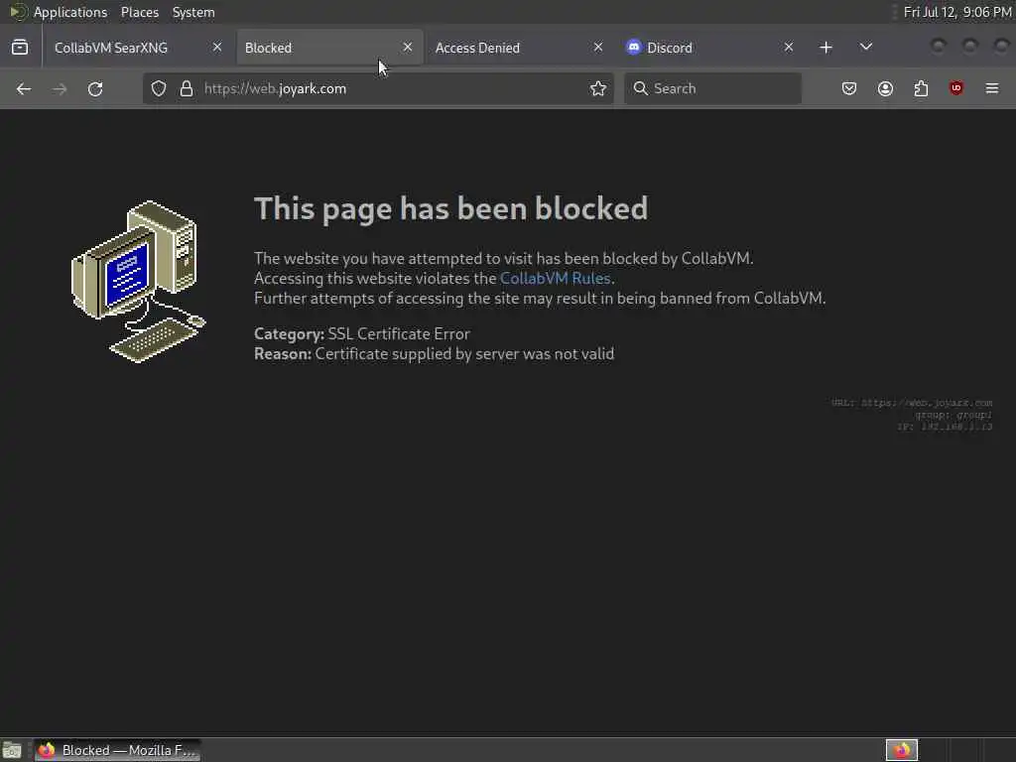
Task: Open Save to Pocket icon
Action: [x=849, y=88]
